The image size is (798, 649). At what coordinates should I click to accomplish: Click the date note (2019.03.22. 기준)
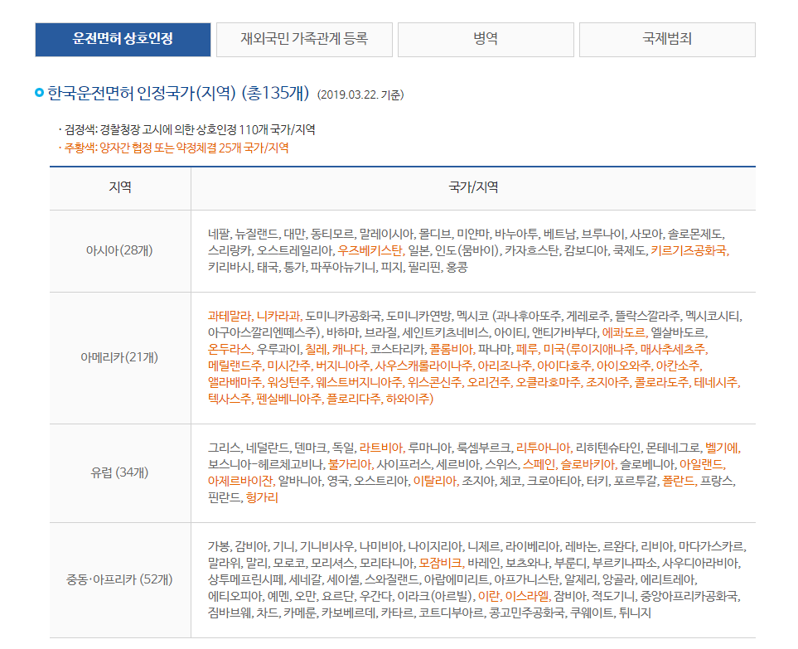pyautogui.click(x=360, y=94)
